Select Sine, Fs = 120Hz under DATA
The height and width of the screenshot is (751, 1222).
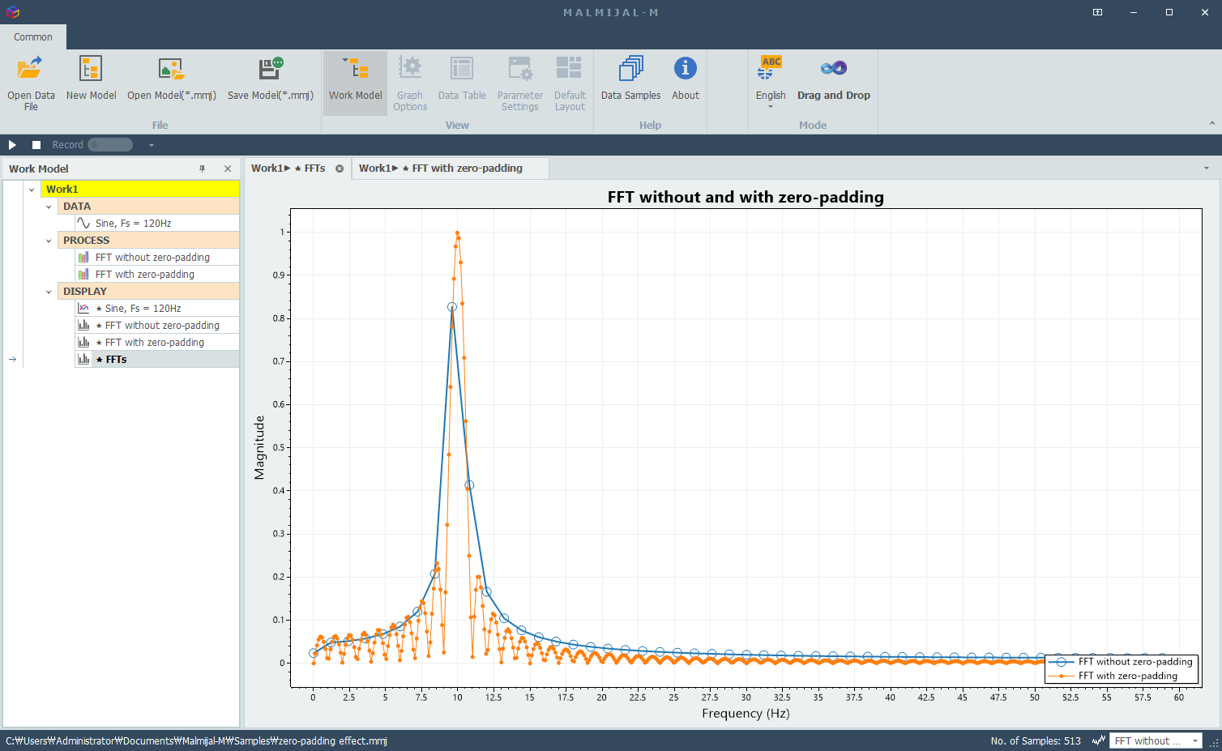133,224
